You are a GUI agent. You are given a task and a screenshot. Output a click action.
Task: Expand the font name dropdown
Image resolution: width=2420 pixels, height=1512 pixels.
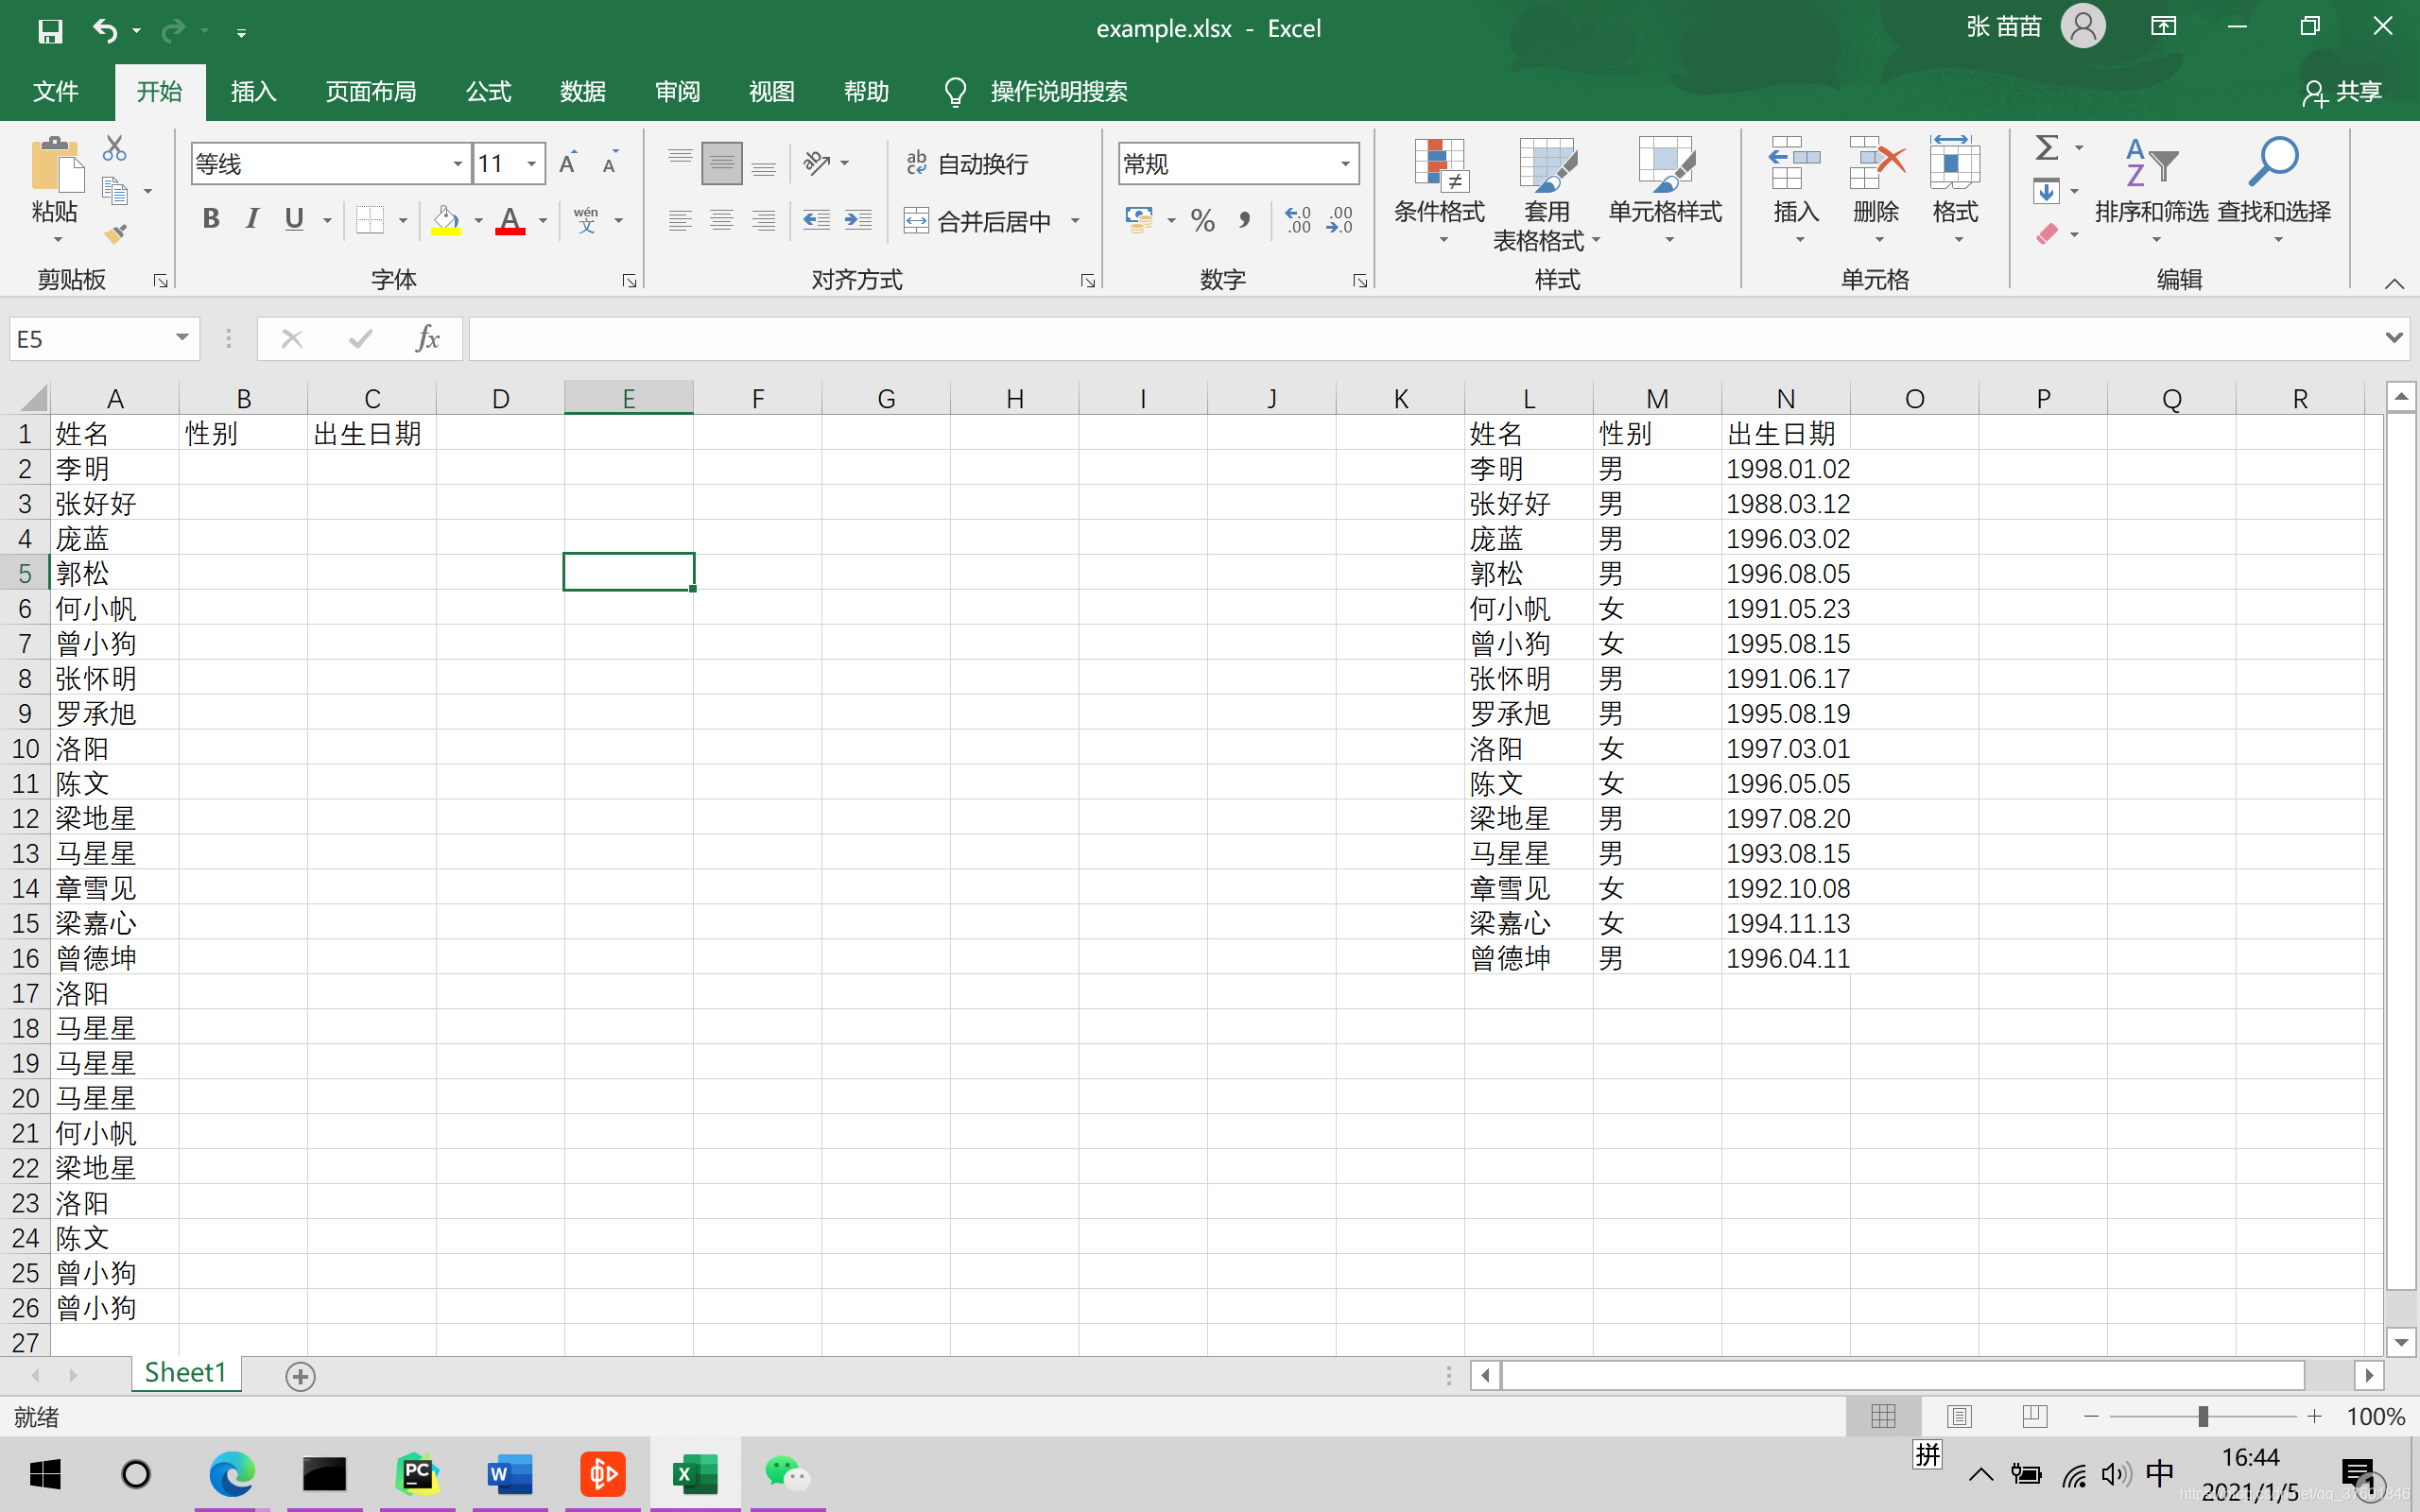pyautogui.click(x=457, y=164)
